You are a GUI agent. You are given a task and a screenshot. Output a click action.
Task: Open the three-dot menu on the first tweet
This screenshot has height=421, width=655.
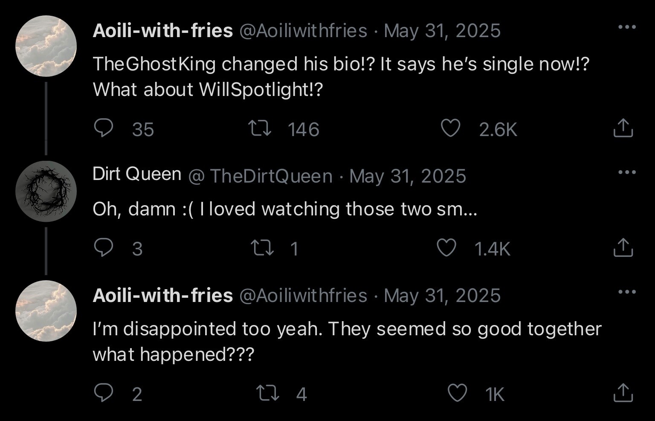[x=627, y=26]
